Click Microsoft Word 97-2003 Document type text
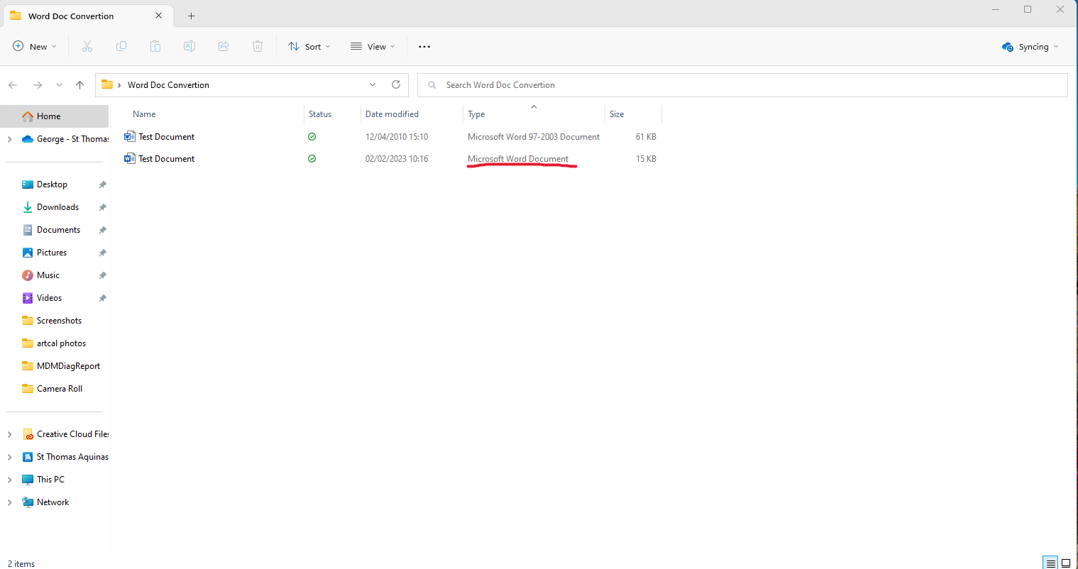 tap(534, 137)
